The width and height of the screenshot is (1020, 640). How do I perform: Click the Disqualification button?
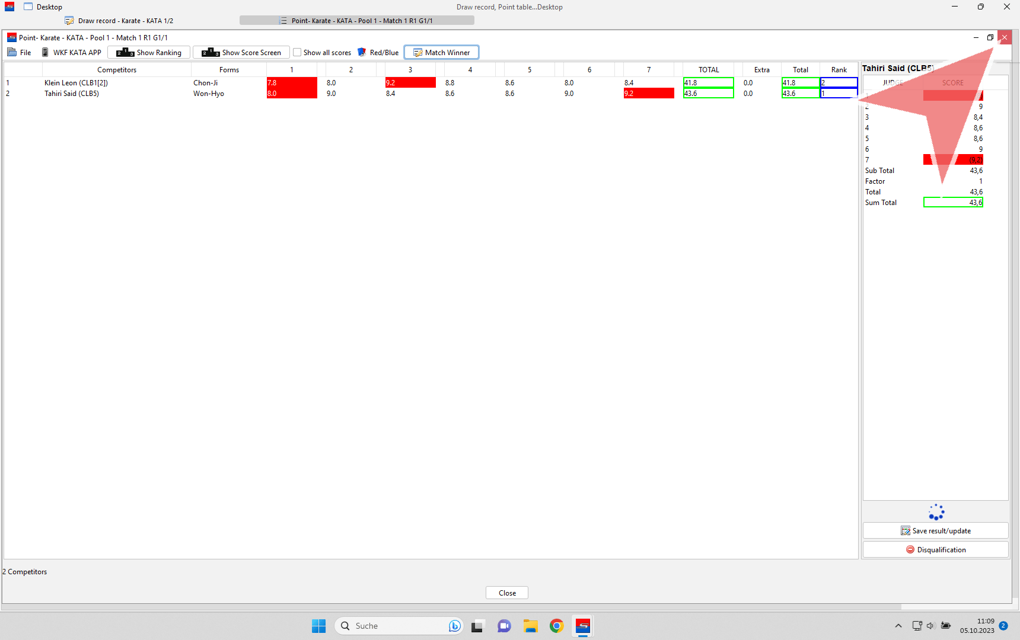[x=935, y=550]
